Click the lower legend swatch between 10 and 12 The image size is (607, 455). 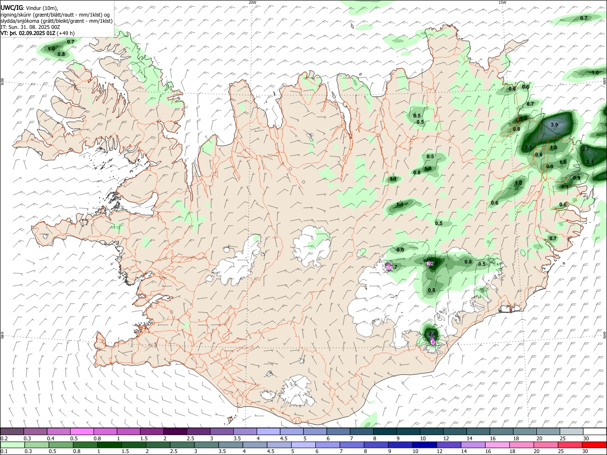coord(424,445)
